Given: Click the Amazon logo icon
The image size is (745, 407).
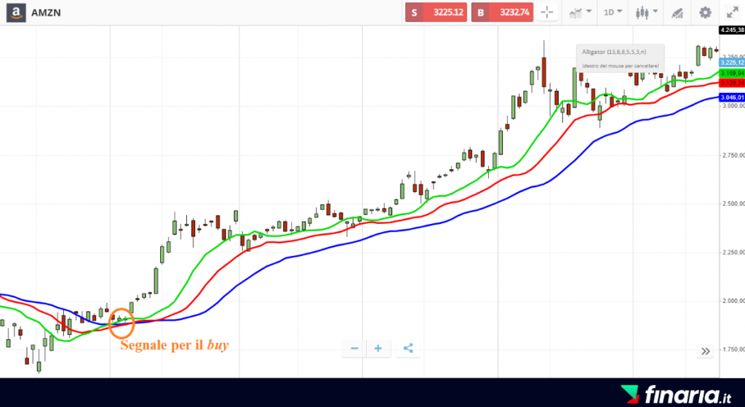Looking at the screenshot, I should coord(14,12).
